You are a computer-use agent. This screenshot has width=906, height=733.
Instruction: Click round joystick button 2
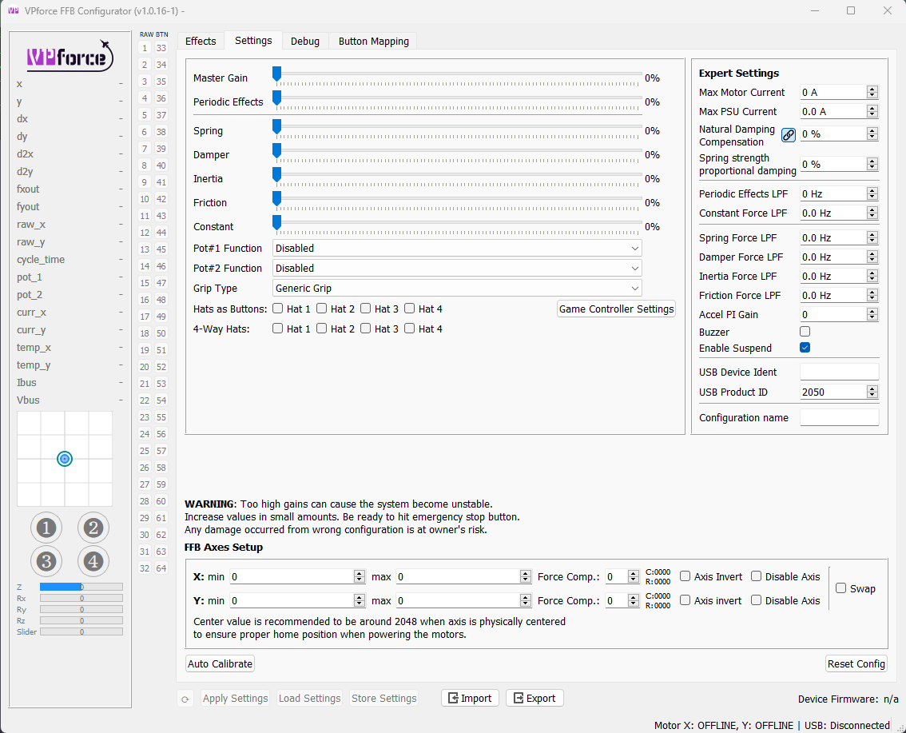(x=93, y=528)
